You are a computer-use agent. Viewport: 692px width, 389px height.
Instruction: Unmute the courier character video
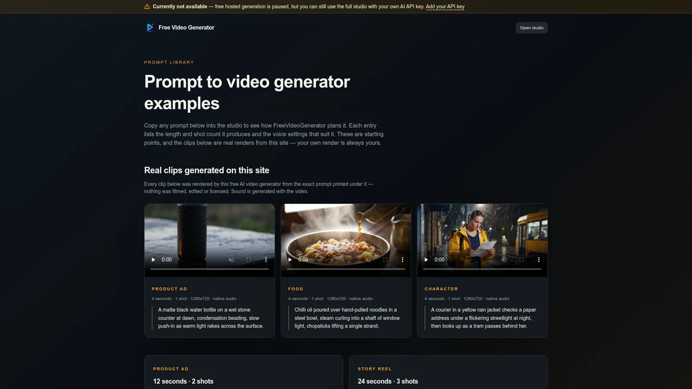(x=504, y=260)
